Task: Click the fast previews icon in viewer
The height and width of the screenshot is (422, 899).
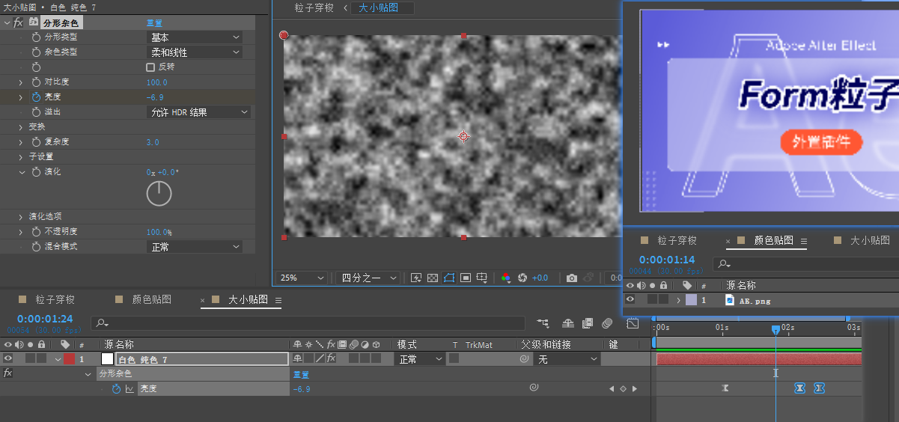Action: click(x=416, y=278)
